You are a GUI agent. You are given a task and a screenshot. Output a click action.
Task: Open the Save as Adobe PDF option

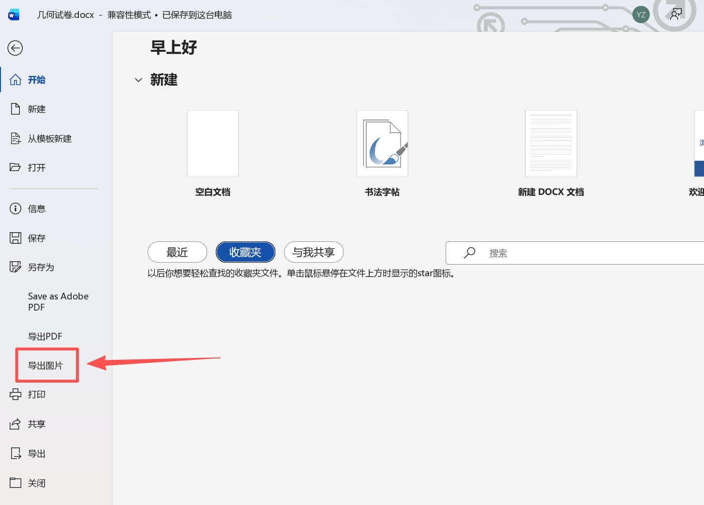58,301
